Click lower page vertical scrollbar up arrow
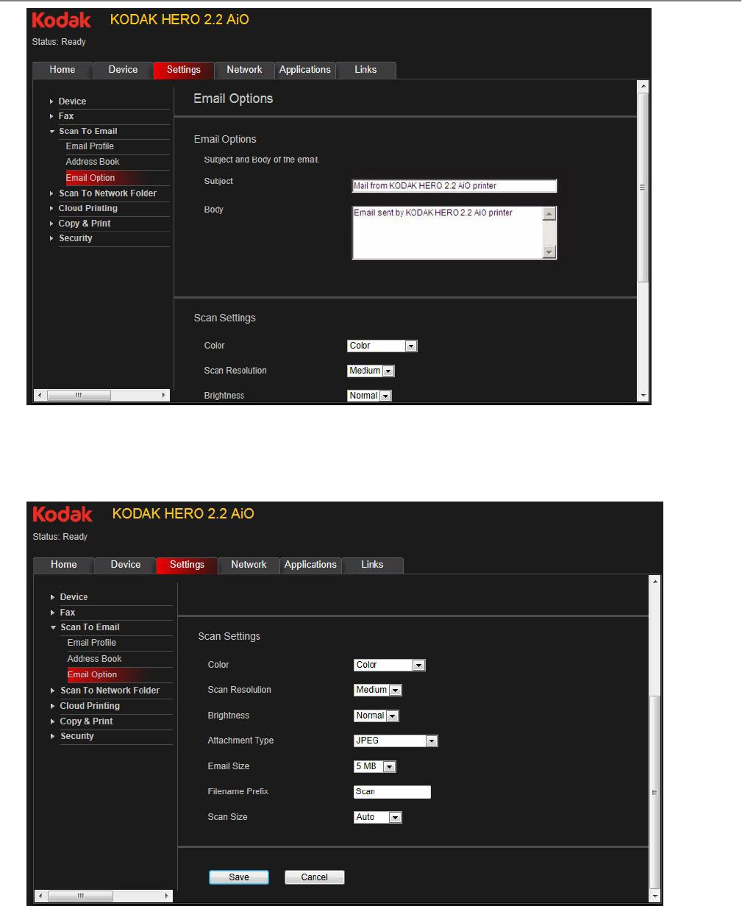This screenshot has height=906, width=742. coord(656,581)
